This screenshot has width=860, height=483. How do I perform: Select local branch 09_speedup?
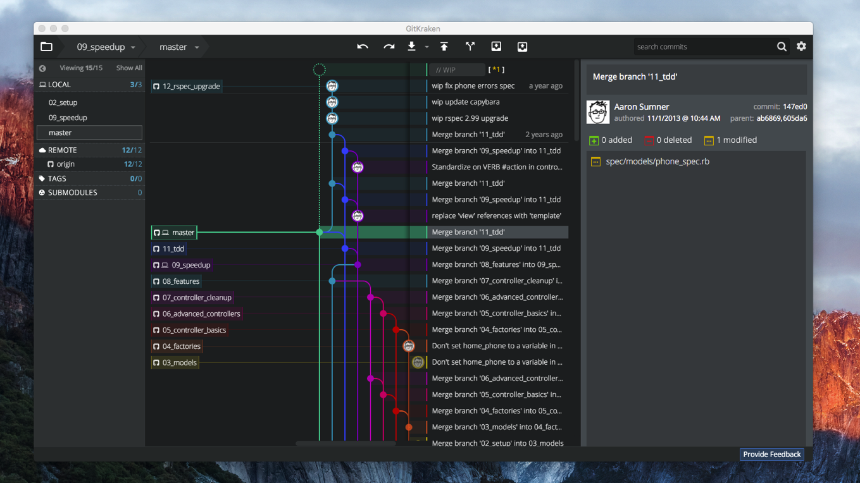pyautogui.click(x=68, y=118)
